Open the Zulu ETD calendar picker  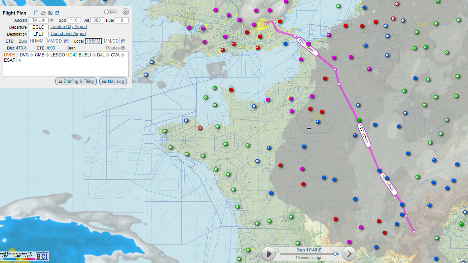point(66,41)
